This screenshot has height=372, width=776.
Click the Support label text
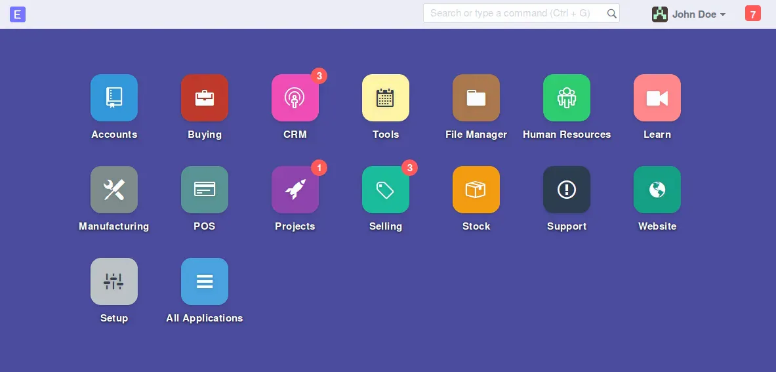pyautogui.click(x=567, y=226)
